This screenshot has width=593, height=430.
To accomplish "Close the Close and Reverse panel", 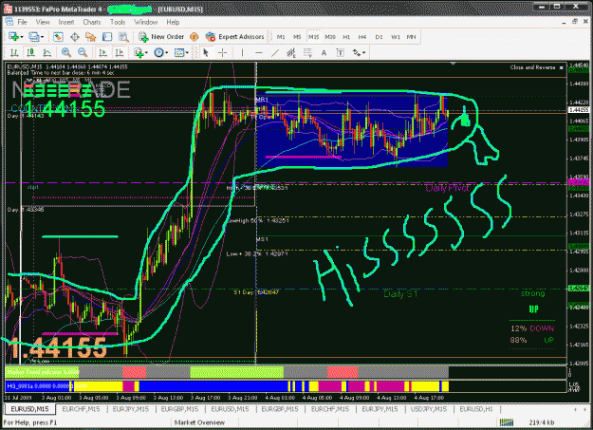I will tap(562, 67).
